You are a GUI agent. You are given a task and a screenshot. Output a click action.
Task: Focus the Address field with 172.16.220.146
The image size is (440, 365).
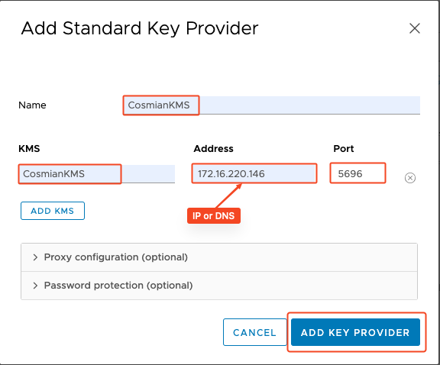coord(254,173)
